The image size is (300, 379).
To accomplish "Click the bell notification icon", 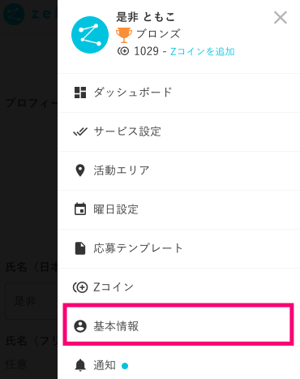I will click(80, 365).
